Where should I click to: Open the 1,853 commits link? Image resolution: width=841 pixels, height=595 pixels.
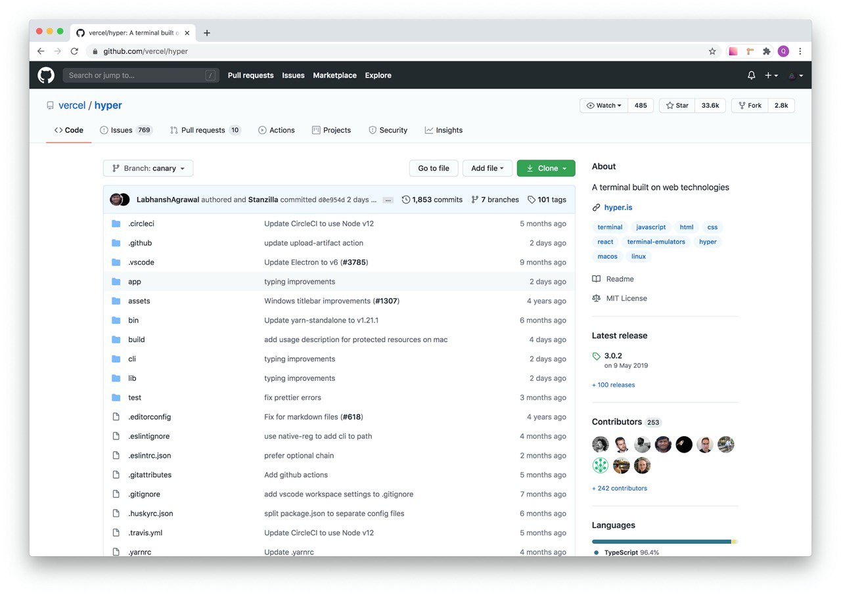point(432,200)
